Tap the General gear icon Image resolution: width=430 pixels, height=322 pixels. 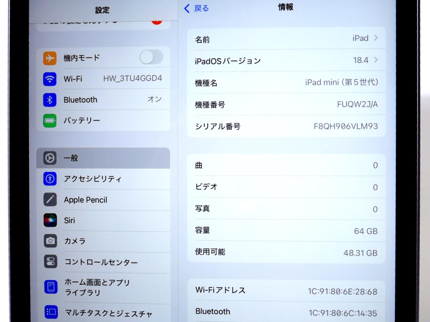pos(50,158)
